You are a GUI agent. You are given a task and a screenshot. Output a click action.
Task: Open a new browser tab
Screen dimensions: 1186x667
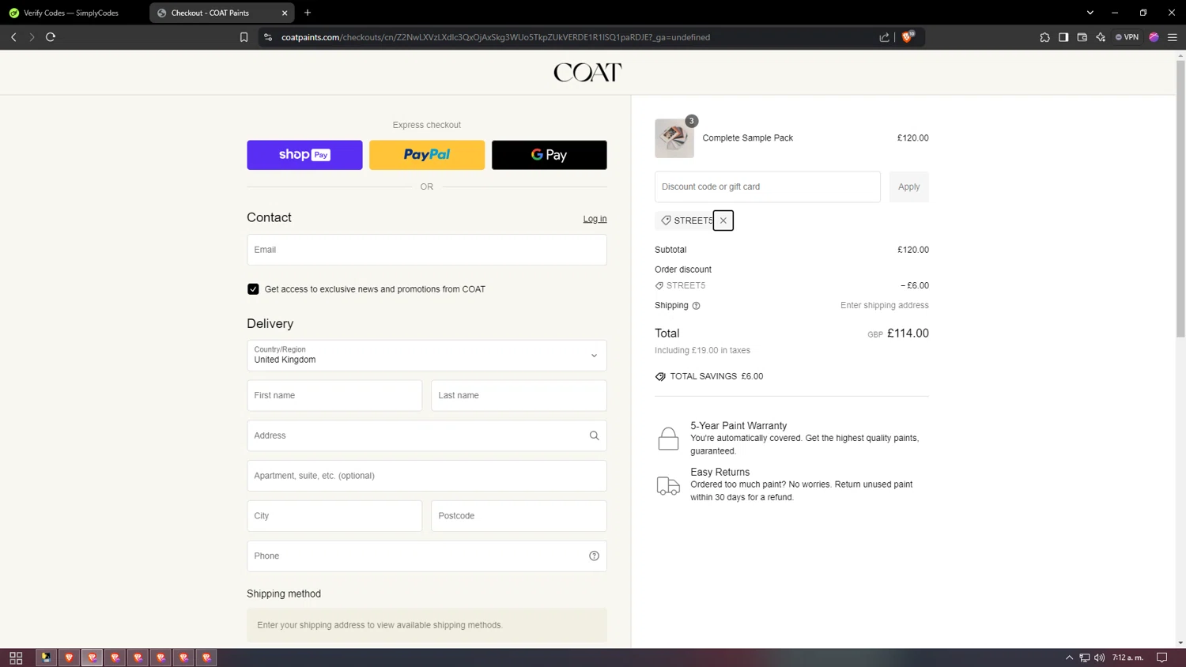[308, 13]
